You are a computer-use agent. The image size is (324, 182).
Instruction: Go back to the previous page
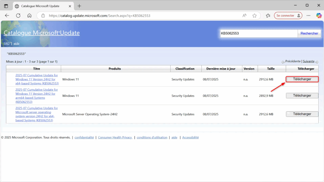7,15
